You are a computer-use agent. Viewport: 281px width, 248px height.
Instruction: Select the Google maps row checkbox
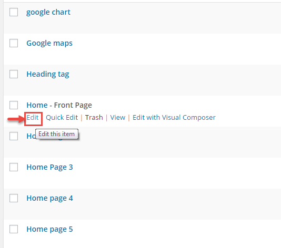(14, 43)
